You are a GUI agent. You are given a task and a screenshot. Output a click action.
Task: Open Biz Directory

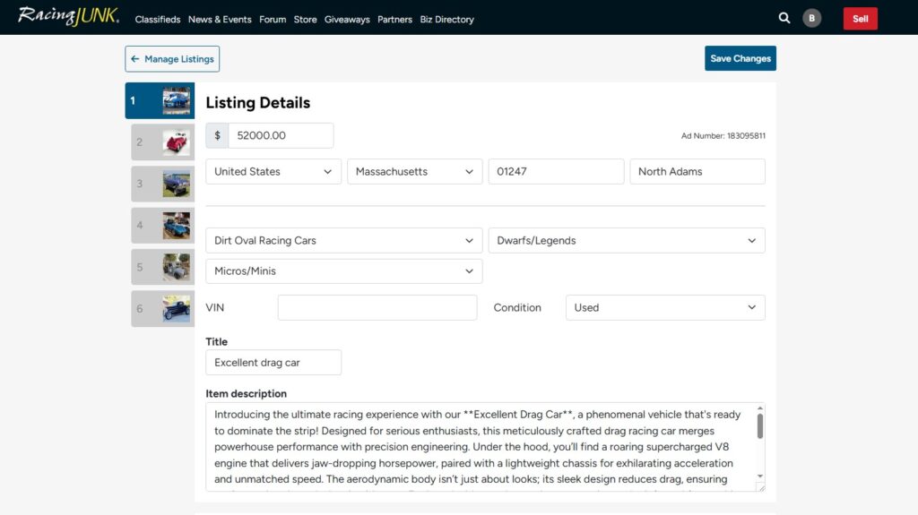tap(446, 20)
